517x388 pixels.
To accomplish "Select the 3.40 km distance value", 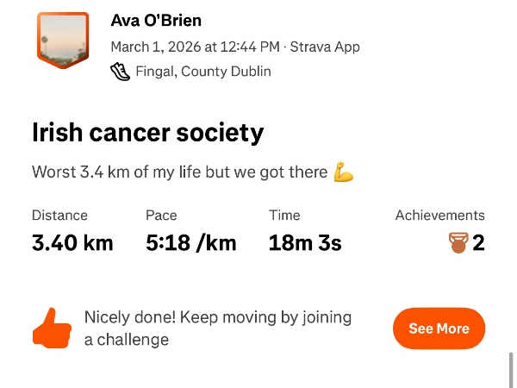I will (72, 243).
